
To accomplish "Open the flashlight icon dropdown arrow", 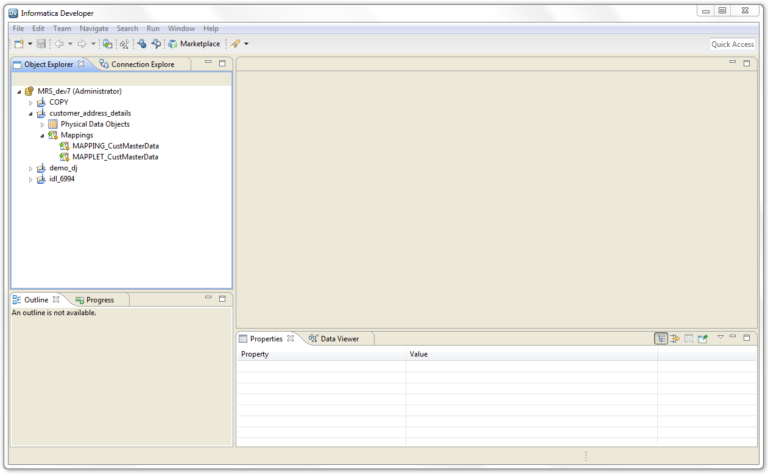I will click(246, 44).
